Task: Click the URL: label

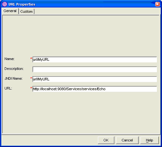Action: (x=8, y=88)
